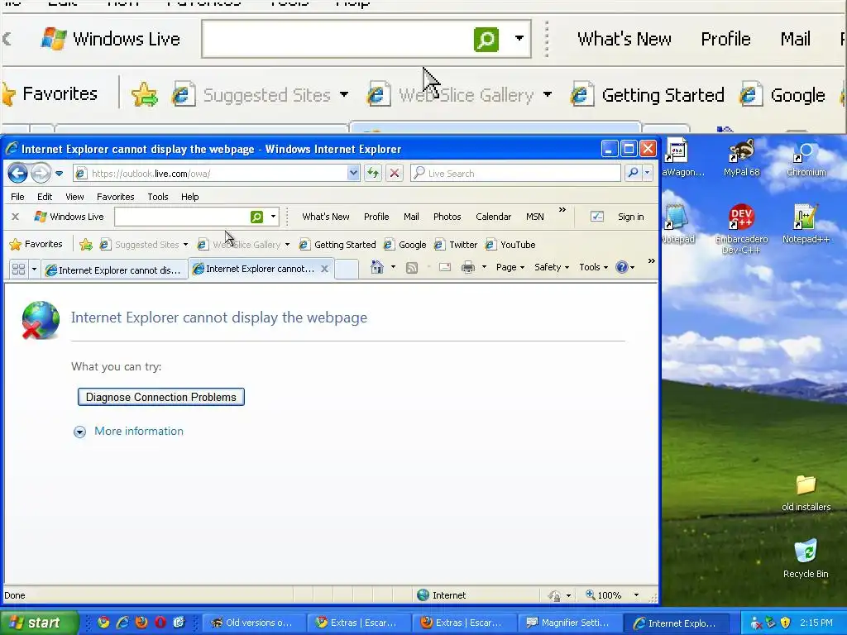Click Add to Favorites Bar star icon

86,245
